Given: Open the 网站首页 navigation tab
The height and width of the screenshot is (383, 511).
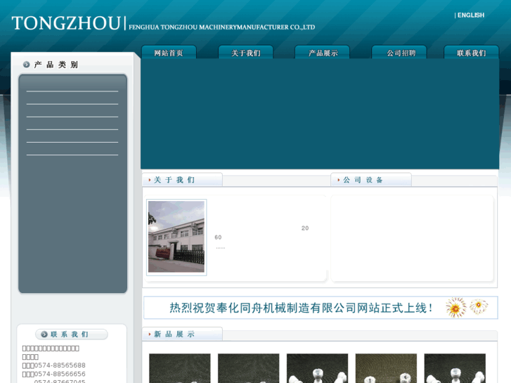Looking at the screenshot, I should pyautogui.click(x=169, y=52).
